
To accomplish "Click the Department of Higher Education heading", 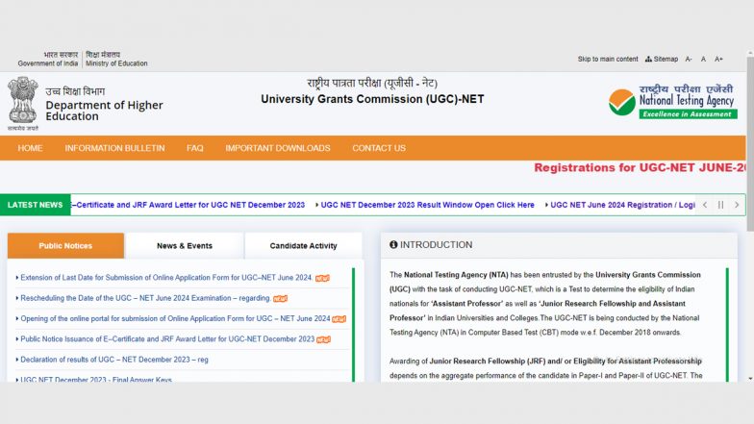I will 104,111.
